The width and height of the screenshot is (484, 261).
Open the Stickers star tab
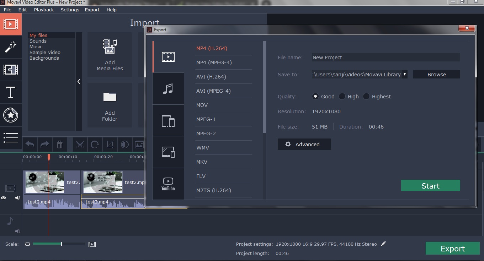(x=11, y=115)
